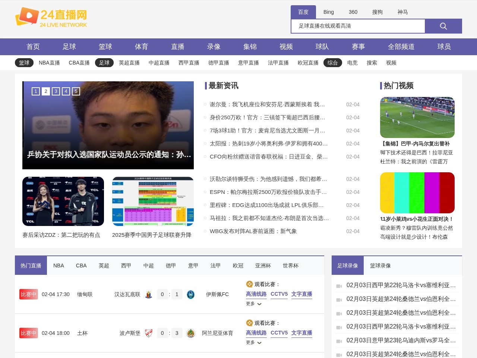Image resolution: width=477 pixels, height=358 pixels.
Task: Open 2025赛季中国男子足球联赛 chart thumbnail
Action: (x=153, y=201)
